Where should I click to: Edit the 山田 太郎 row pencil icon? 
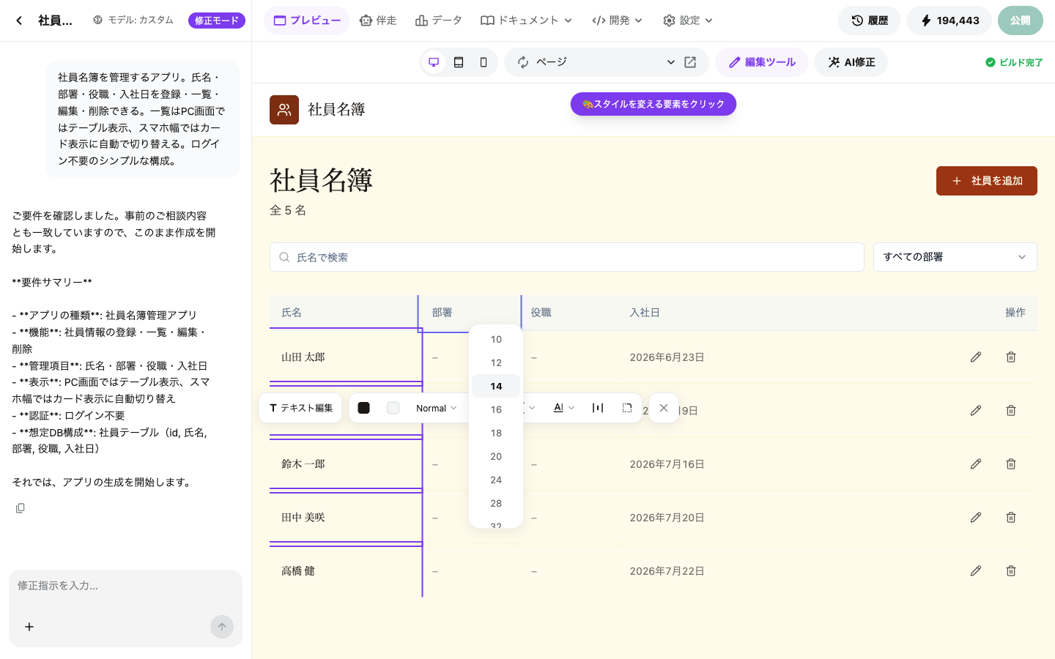coord(976,357)
